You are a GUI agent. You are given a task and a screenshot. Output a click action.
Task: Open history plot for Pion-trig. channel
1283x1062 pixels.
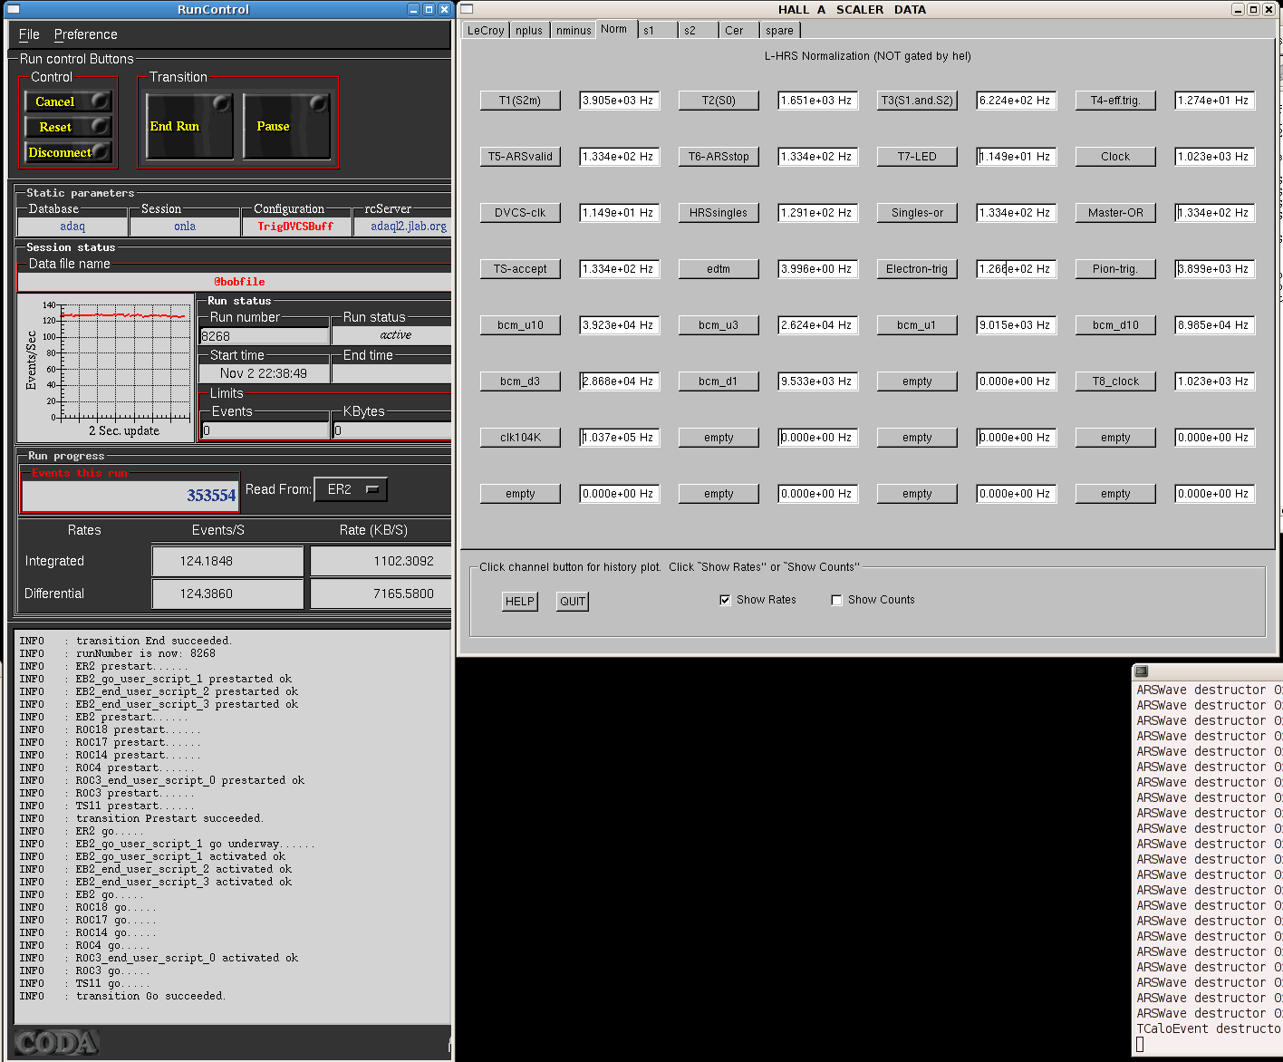click(x=1115, y=269)
